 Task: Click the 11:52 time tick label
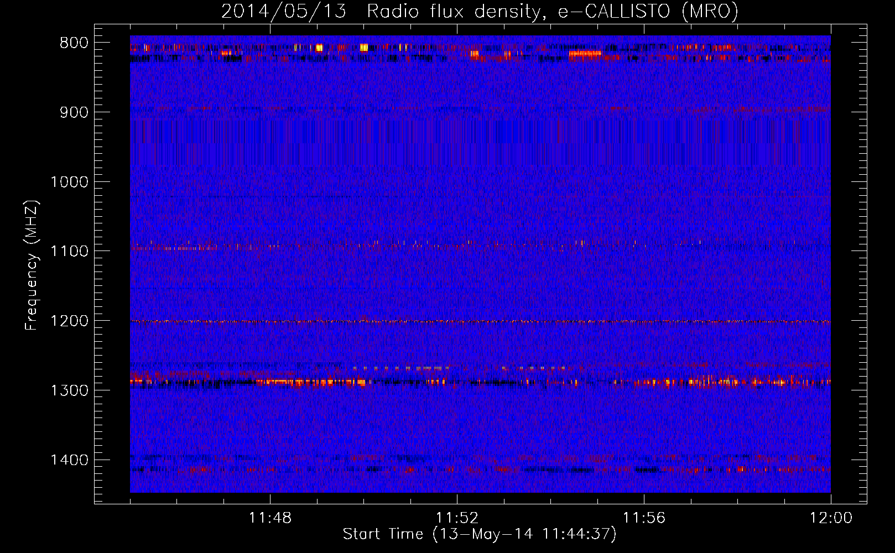(x=457, y=518)
